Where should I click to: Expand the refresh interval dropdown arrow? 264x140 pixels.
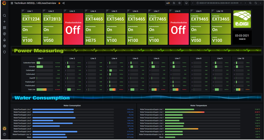260,3
